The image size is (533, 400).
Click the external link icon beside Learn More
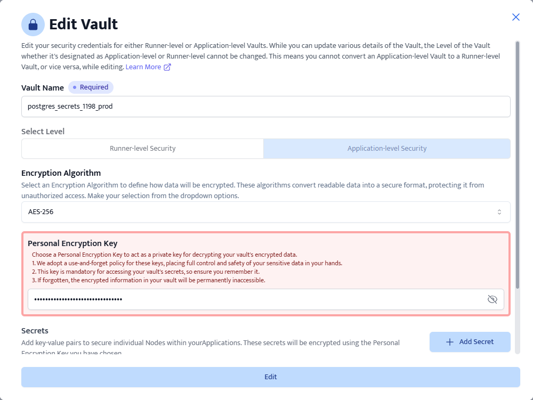point(167,67)
